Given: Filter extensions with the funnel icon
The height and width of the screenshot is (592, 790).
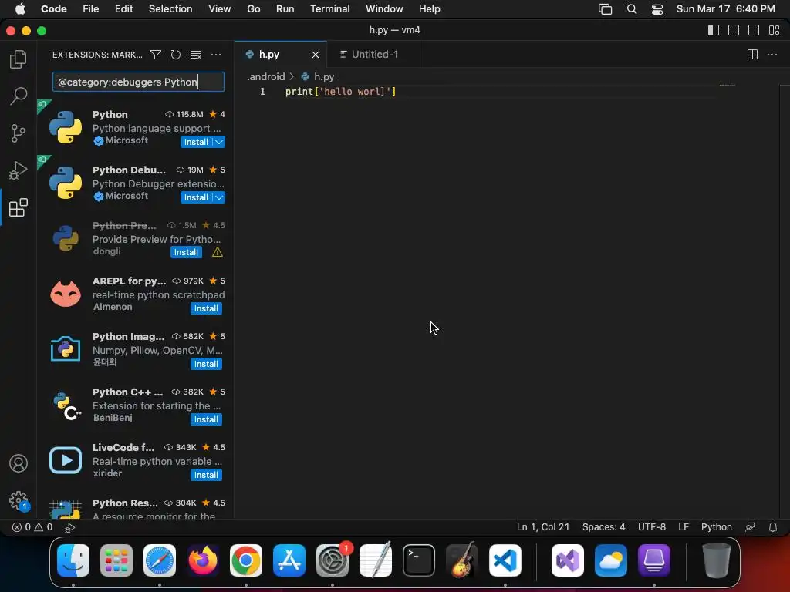Looking at the screenshot, I should pos(156,55).
